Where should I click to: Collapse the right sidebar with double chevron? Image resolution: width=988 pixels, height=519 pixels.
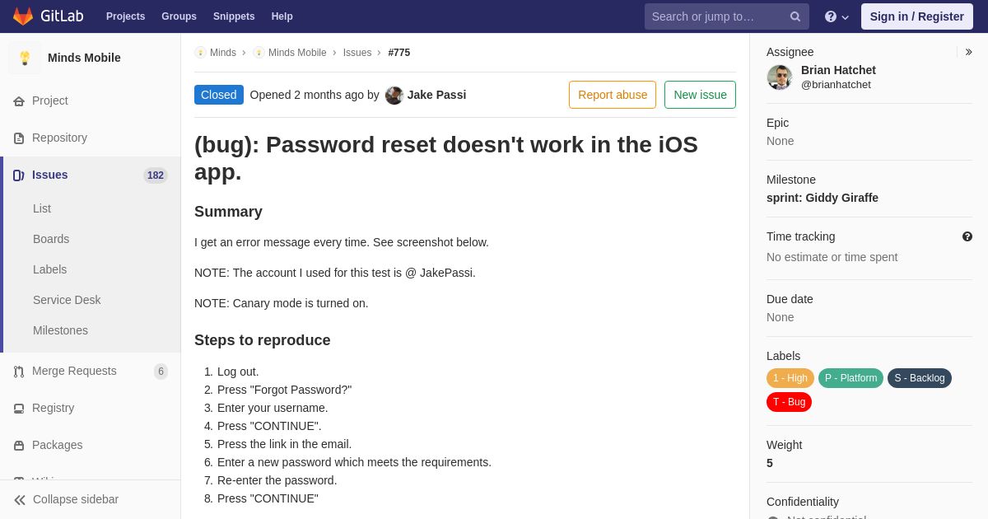tap(968, 52)
